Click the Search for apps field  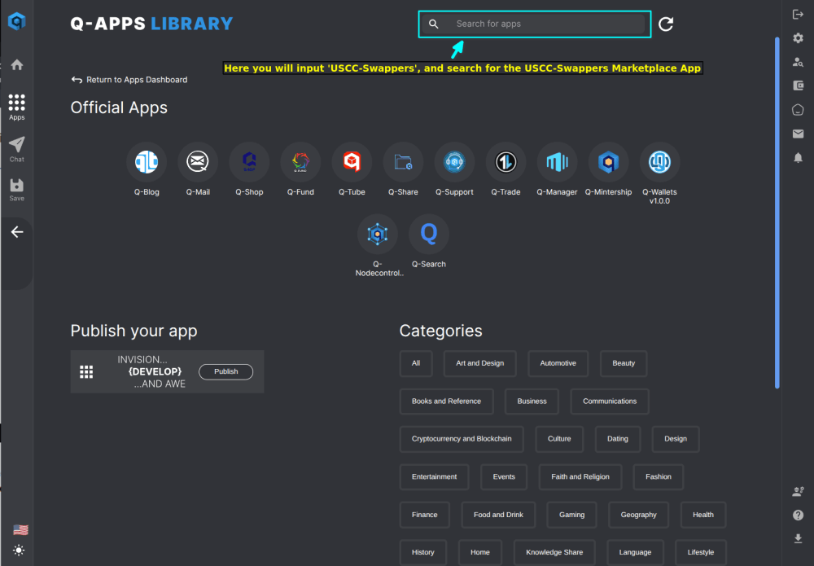pos(545,24)
